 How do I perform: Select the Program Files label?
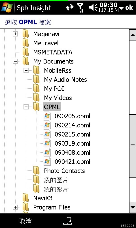[x=52, y=207]
